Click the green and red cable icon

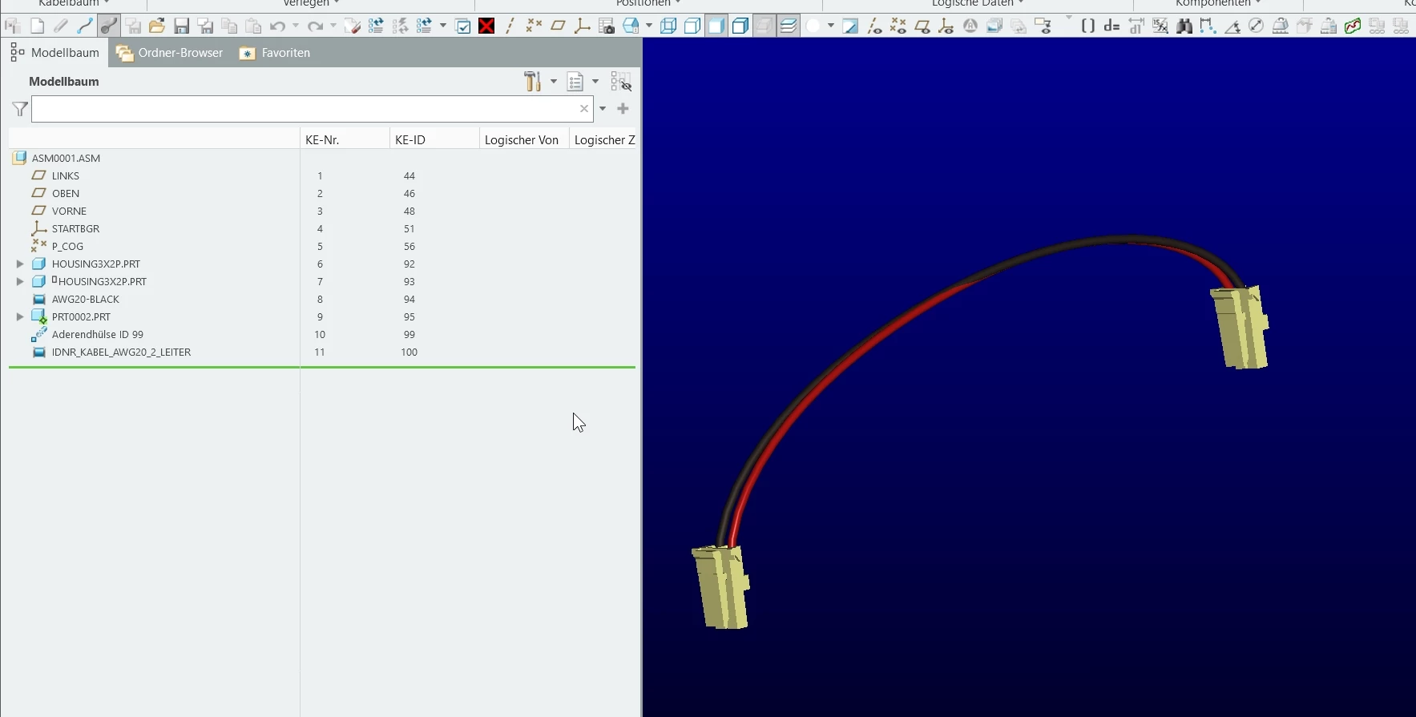click(x=1353, y=26)
